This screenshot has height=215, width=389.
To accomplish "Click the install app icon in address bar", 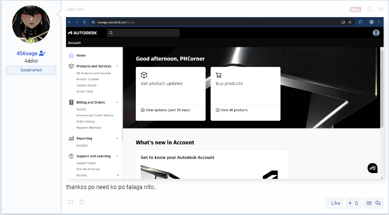I will [x=343, y=22].
